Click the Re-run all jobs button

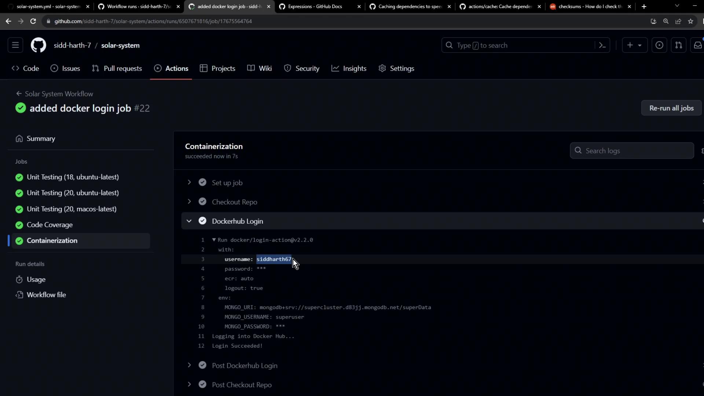coord(671,108)
